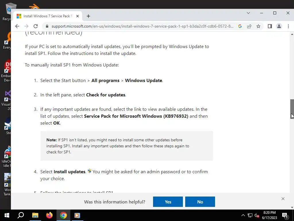Launch Firefox from the taskbar

pos(49,215)
